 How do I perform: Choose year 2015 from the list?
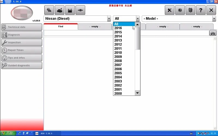pos(124,32)
